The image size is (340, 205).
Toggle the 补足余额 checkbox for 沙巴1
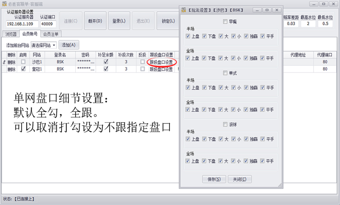(x=106, y=62)
